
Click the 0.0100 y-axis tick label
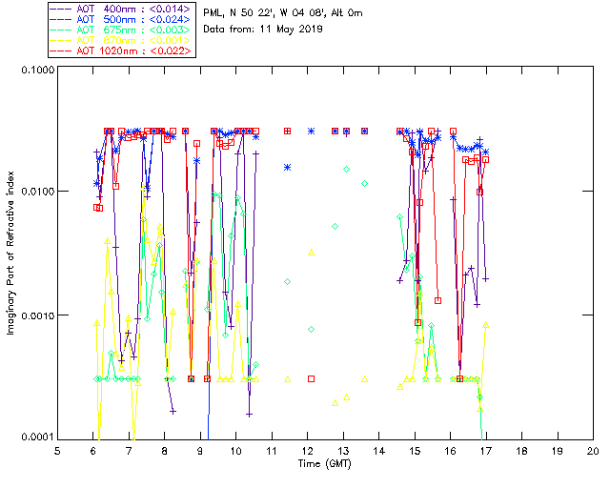(x=35, y=193)
